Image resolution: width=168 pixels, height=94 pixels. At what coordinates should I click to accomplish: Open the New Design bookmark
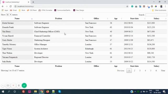(79, 10)
